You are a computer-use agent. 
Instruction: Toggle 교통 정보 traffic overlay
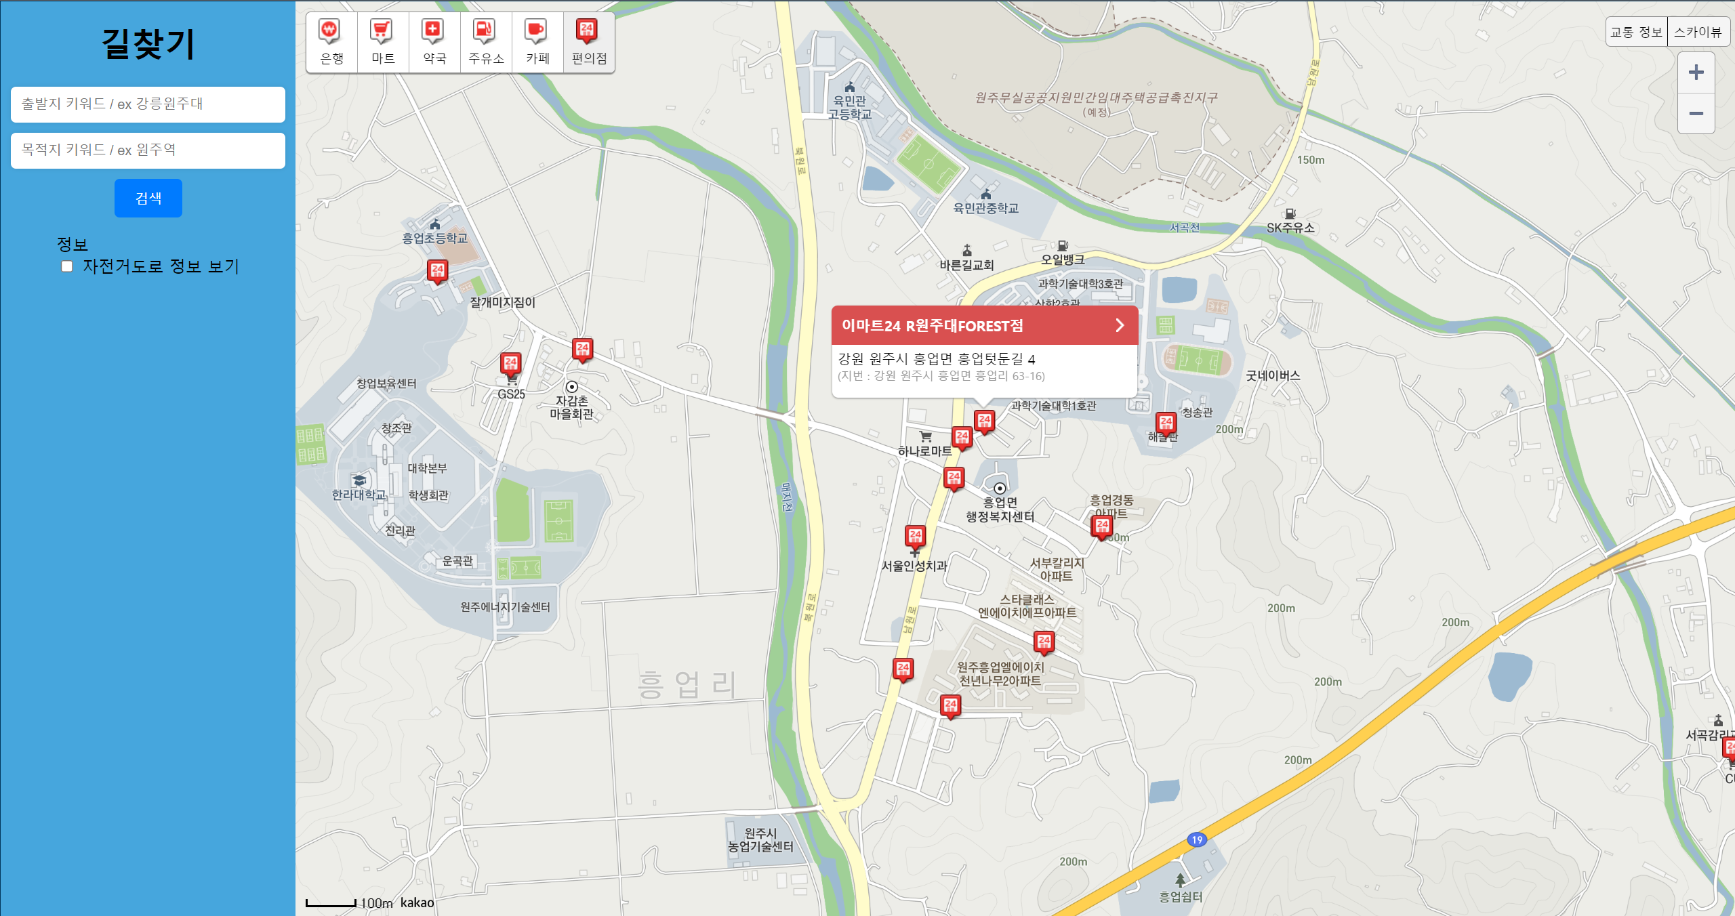[x=1636, y=32]
